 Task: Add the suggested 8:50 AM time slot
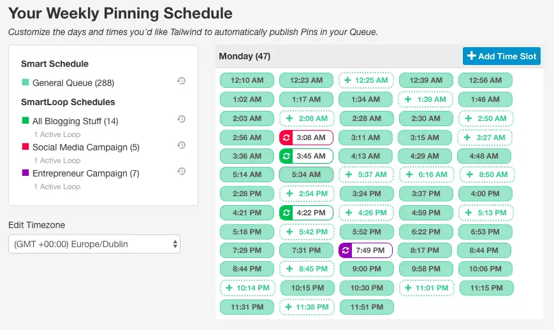(487, 175)
